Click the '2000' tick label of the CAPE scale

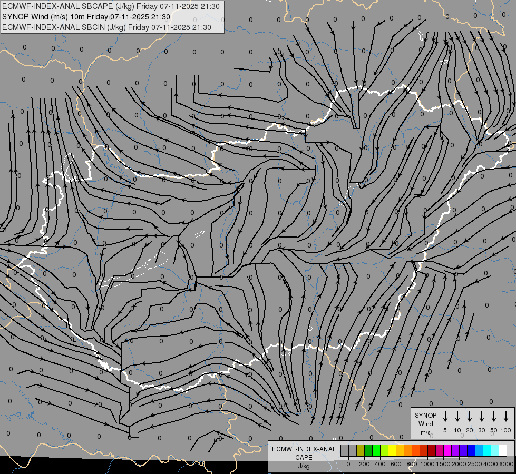coord(459,464)
